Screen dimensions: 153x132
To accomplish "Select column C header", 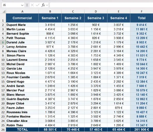I will pos(73,12).
